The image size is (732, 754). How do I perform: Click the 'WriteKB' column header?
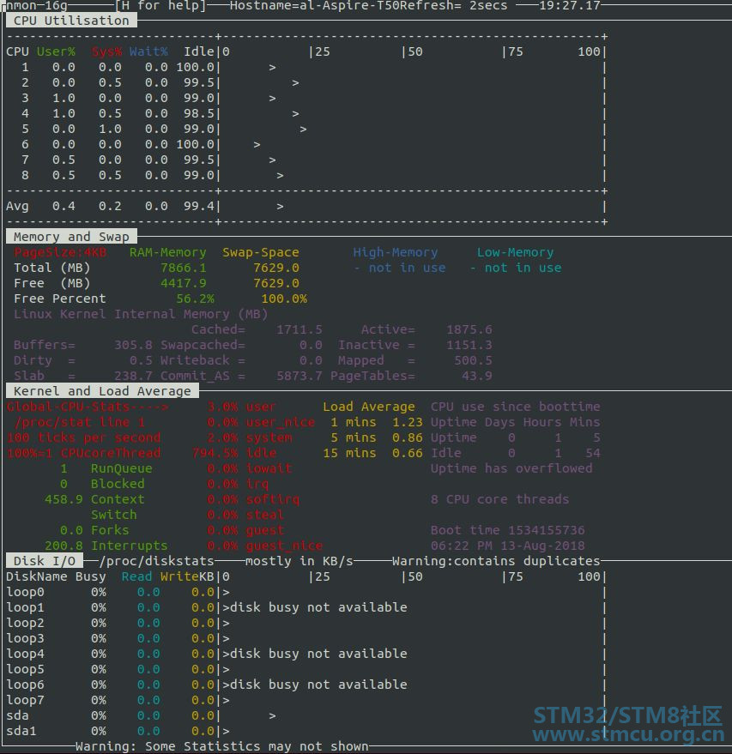187,576
